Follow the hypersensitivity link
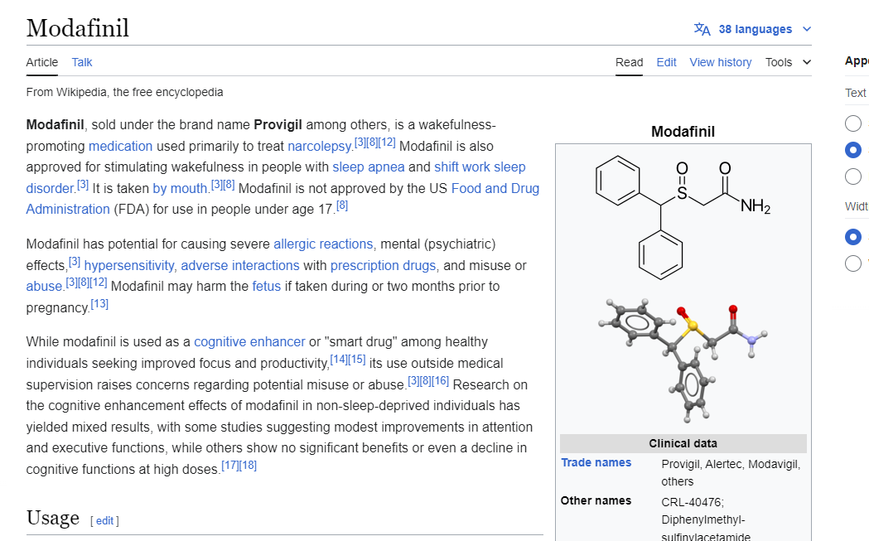Viewport: 869px width, 541px height. pos(129,265)
